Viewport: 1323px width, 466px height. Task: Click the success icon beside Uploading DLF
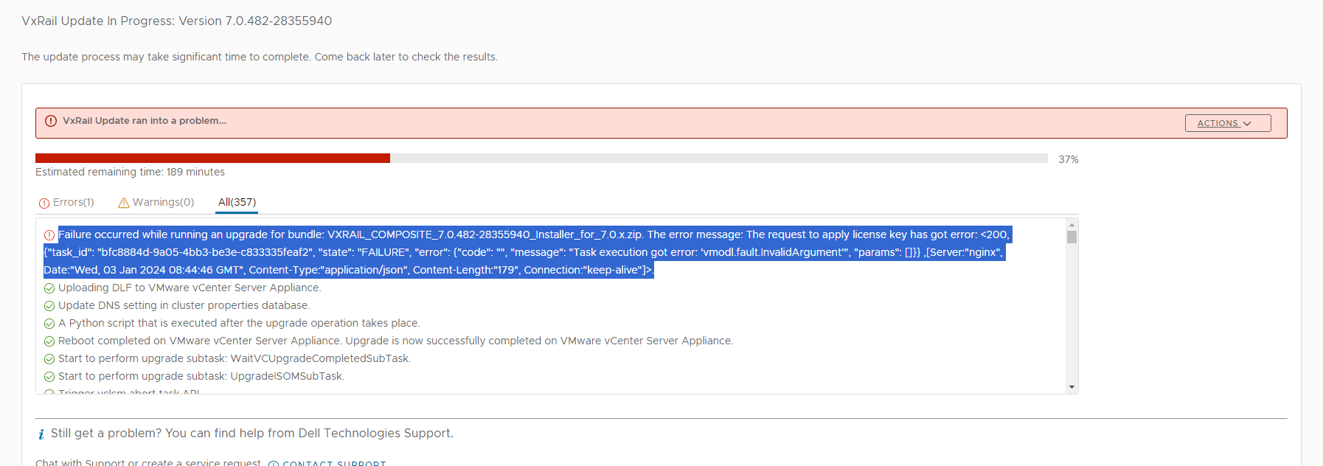click(x=49, y=288)
